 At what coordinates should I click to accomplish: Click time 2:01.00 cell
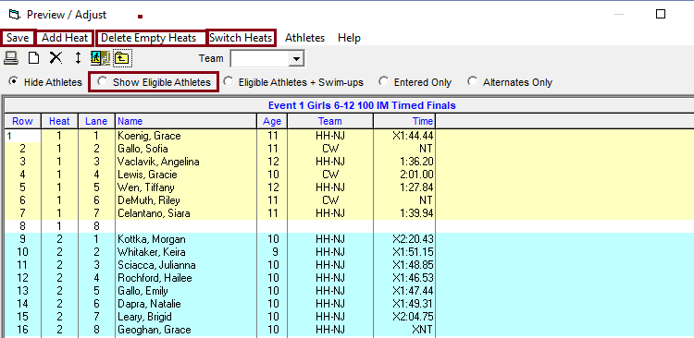click(x=404, y=175)
